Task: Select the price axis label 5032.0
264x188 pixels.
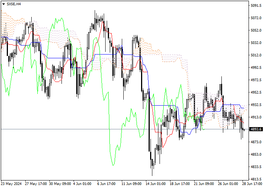Action: click(x=256, y=43)
